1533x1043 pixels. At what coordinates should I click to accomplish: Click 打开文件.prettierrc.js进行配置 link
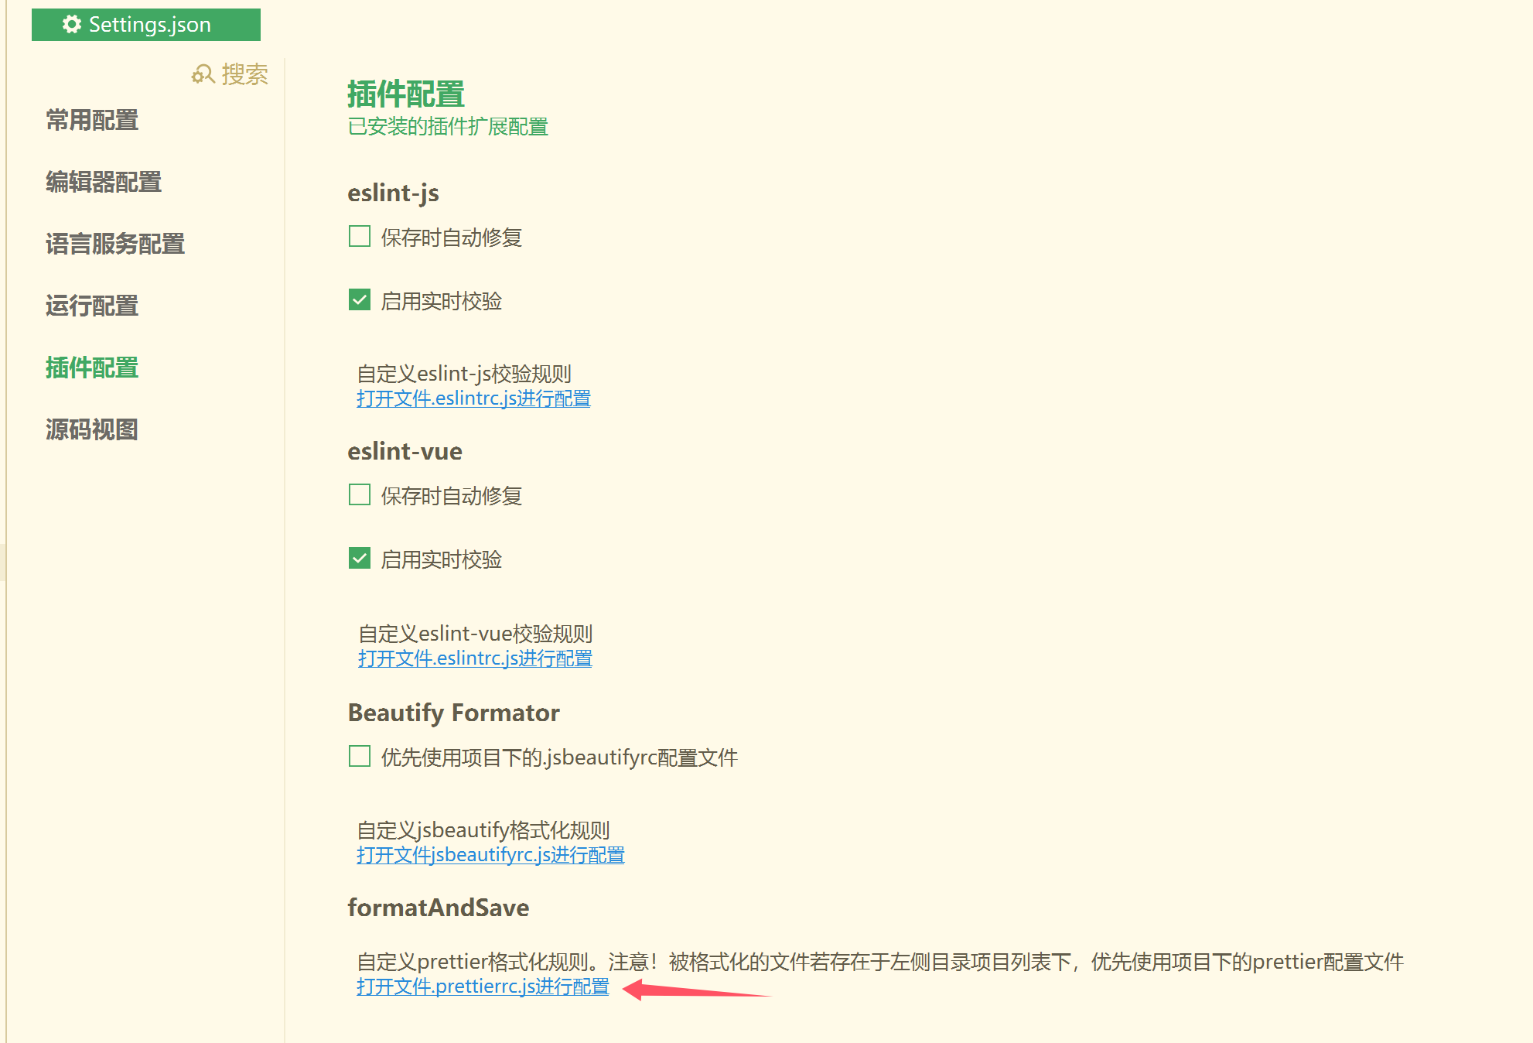[483, 987]
